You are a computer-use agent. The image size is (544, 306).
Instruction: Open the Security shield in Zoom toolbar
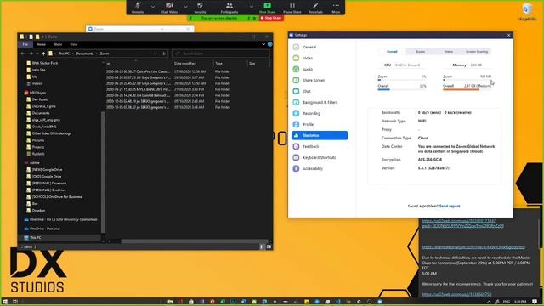tap(200, 6)
